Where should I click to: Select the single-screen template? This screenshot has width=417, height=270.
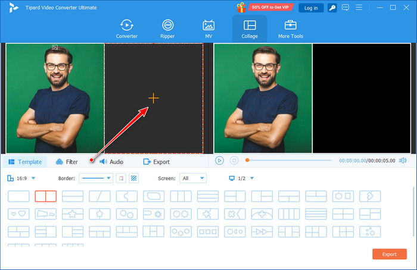click(x=18, y=196)
